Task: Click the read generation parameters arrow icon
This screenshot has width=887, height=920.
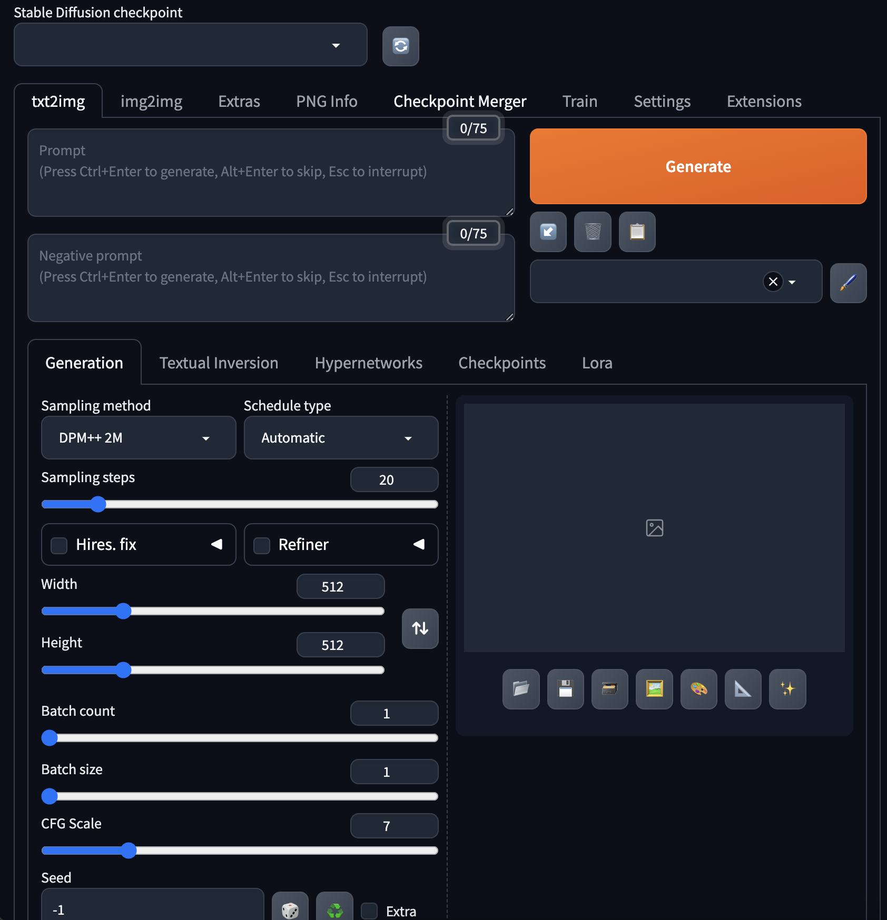Action: [548, 232]
